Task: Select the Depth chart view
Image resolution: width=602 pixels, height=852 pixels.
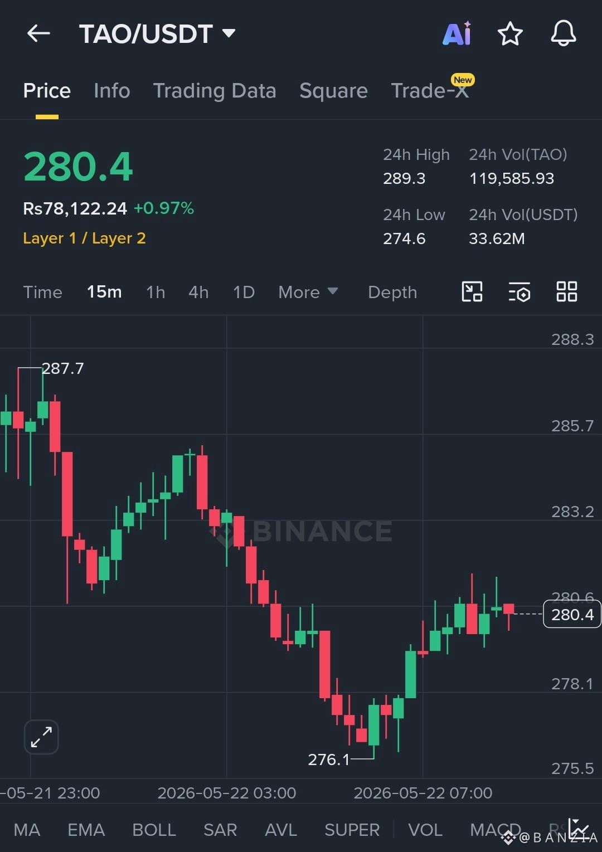Action: (x=392, y=292)
